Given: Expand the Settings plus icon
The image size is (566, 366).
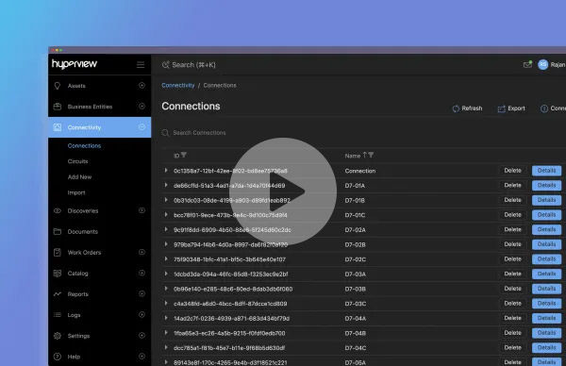Looking at the screenshot, I should click(141, 335).
